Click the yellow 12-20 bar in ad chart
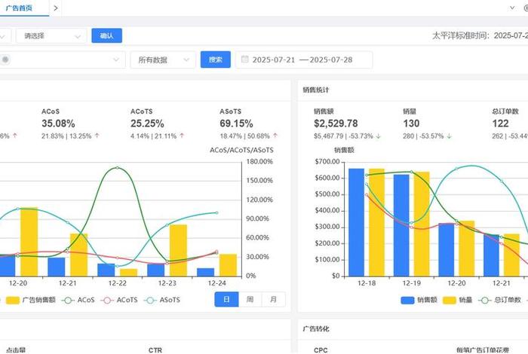 29,242
